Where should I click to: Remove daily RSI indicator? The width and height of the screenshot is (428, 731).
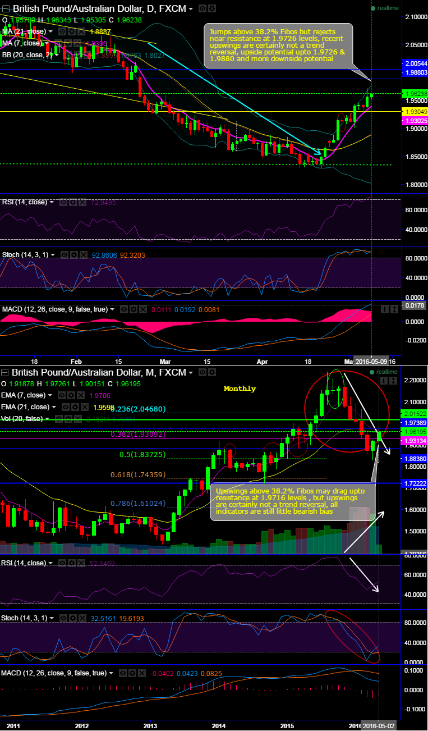82,202
